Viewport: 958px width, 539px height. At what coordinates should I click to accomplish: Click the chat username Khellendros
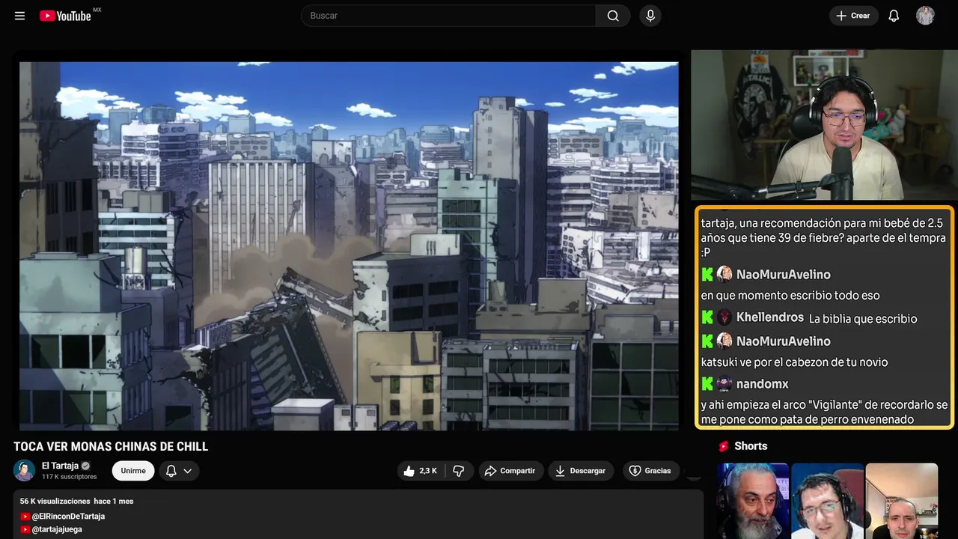point(769,317)
